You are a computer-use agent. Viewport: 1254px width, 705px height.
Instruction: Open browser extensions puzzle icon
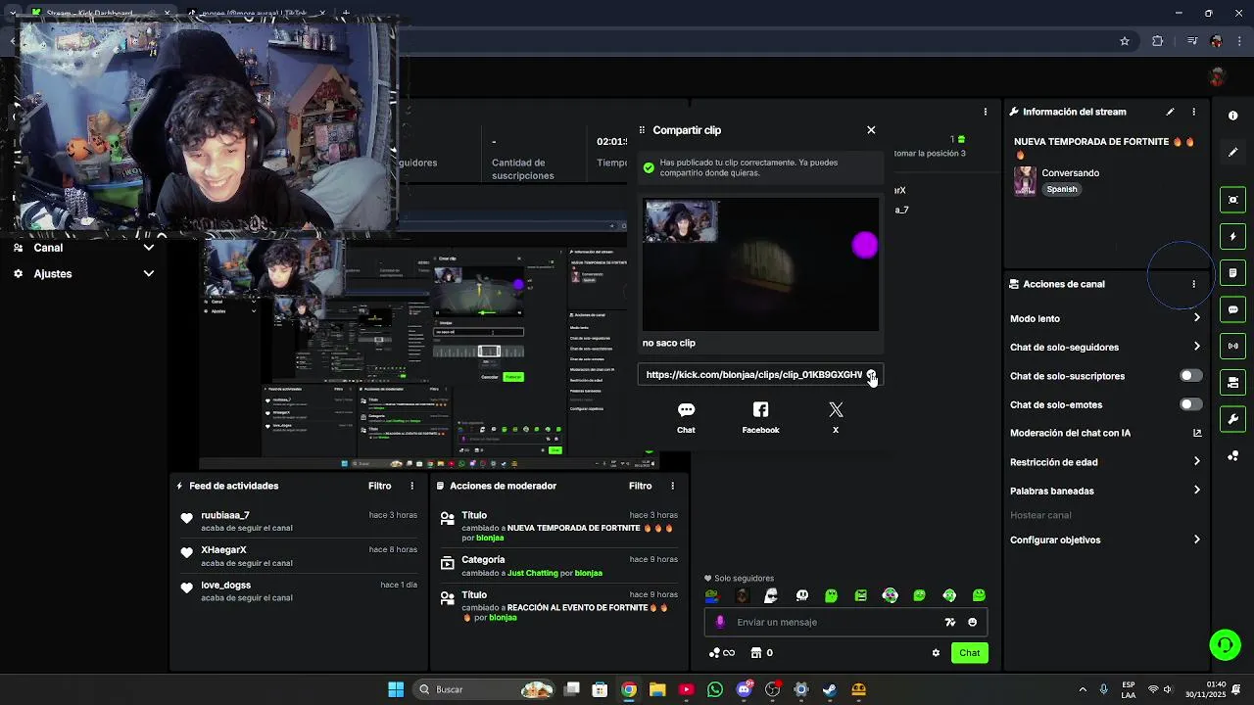pos(1158,41)
